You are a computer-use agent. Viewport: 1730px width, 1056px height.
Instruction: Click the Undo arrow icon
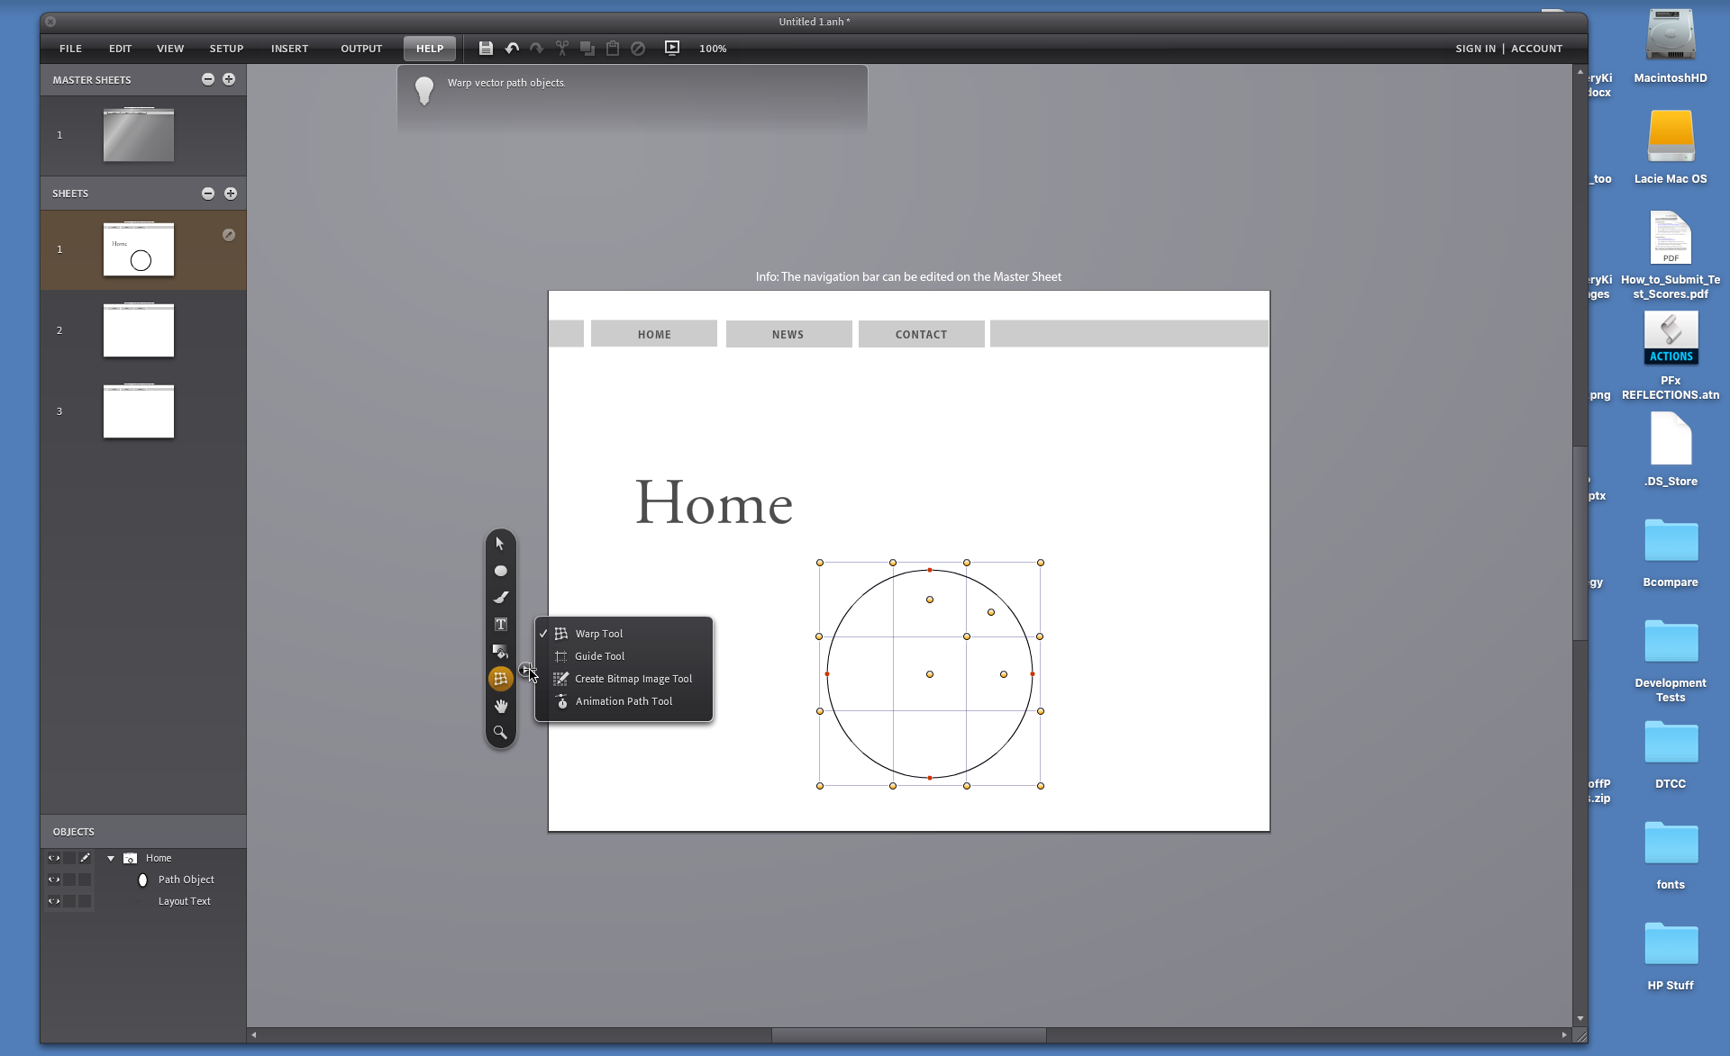point(512,49)
